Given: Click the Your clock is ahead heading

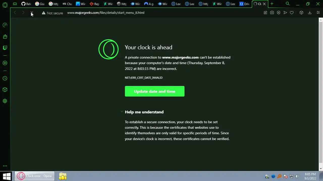Looking at the screenshot, I should (148, 47).
